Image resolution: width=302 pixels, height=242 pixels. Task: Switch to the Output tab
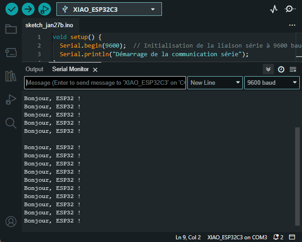point(34,69)
